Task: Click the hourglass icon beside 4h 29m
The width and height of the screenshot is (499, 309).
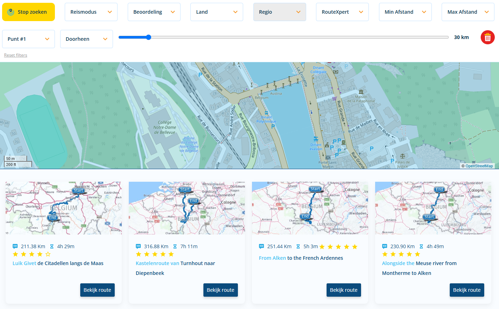Action: (x=52, y=246)
